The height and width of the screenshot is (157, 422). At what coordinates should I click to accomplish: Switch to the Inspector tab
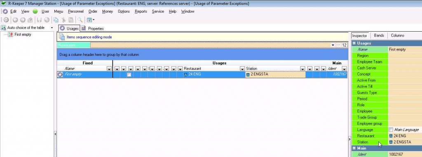pos(359,35)
